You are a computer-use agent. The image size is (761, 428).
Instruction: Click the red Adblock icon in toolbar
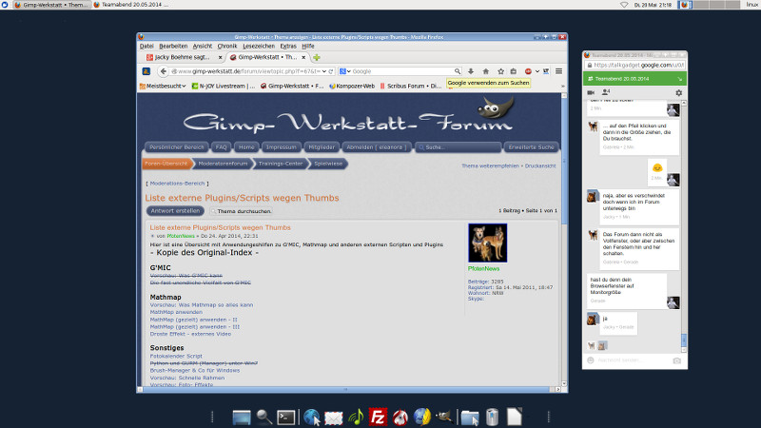(528, 71)
